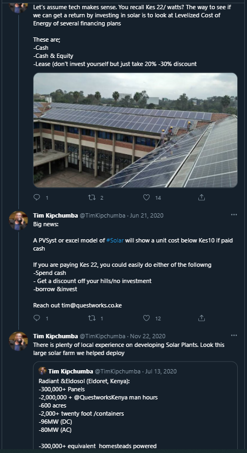247x453 pixels.
Task: Open @TimKipchumba handle on Nov 22 tweet
Action: pos(103,336)
